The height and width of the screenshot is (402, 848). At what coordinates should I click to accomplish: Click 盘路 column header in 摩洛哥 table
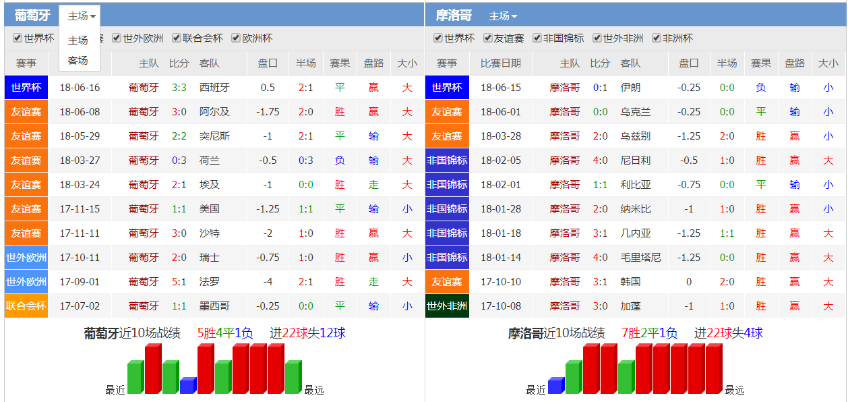[x=795, y=63]
